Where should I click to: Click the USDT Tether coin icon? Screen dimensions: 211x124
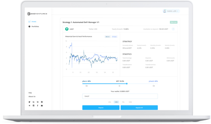(x=67, y=29)
